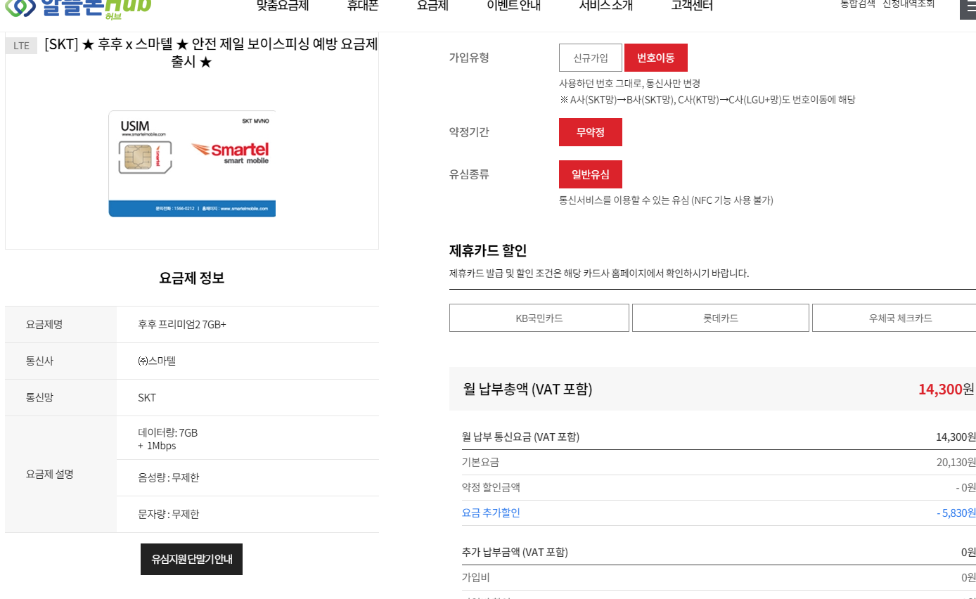Select 신규가입 subscription type
976x599 pixels.
[591, 58]
